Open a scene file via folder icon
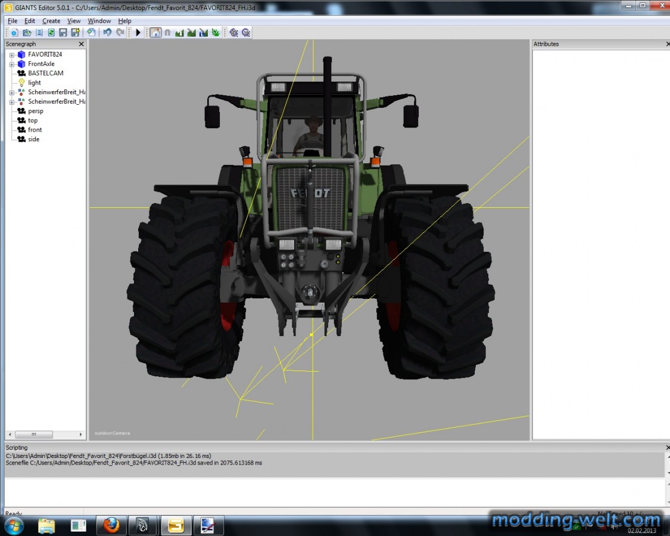Screen dimensions: 670x536 click(27, 33)
